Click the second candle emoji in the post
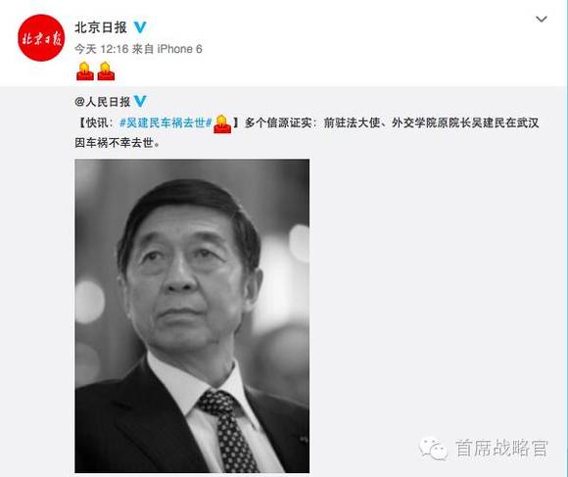This screenshot has width=568, height=477. click(x=106, y=71)
